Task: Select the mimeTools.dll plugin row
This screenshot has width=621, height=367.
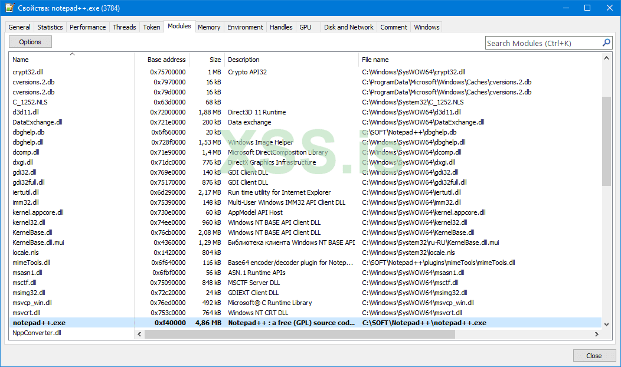Action: pos(305,263)
